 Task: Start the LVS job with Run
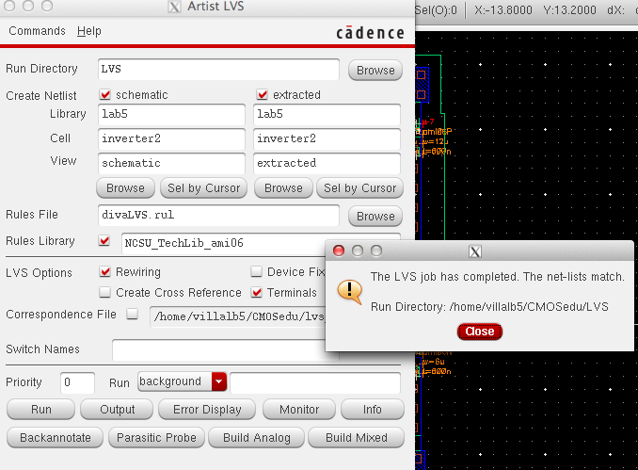click(41, 410)
